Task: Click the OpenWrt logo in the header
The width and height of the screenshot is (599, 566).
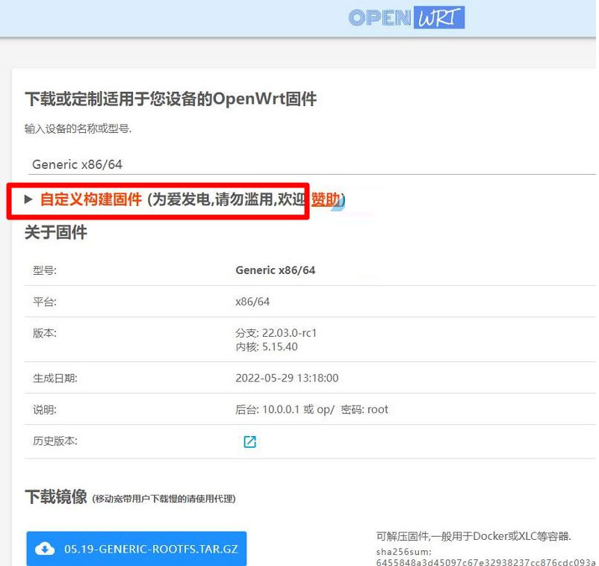Action: coord(406,18)
